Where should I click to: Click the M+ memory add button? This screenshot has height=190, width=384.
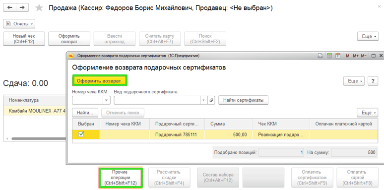[x=356, y=56]
